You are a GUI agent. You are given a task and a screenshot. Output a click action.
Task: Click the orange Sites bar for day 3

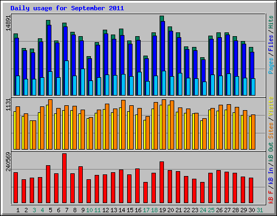point(34,135)
